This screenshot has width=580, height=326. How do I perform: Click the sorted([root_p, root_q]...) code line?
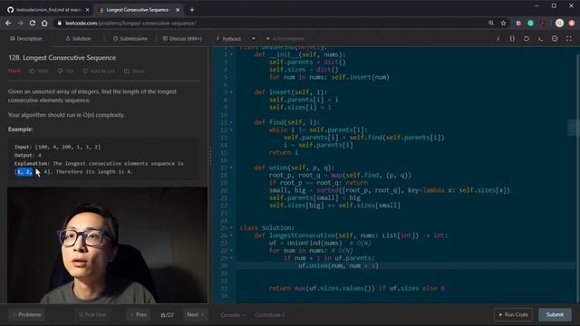click(x=390, y=190)
